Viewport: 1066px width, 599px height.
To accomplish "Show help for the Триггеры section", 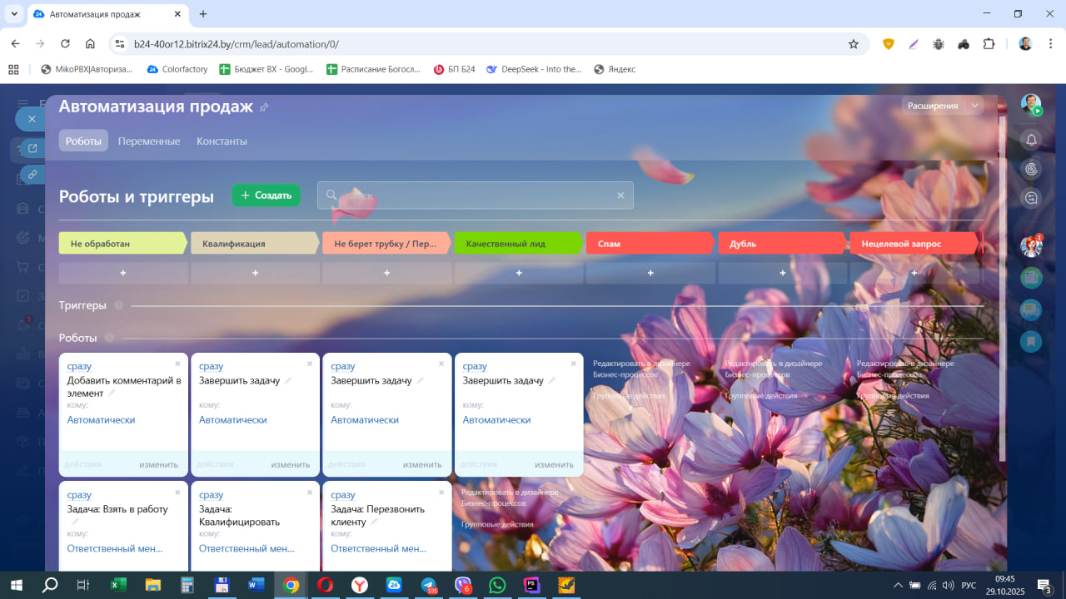I will 118,305.
